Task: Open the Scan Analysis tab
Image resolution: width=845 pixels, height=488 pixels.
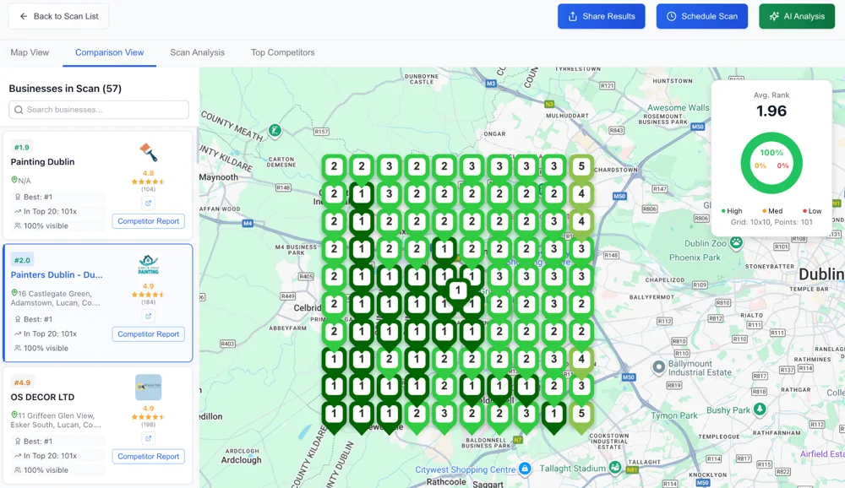Action: coord(197,52)
